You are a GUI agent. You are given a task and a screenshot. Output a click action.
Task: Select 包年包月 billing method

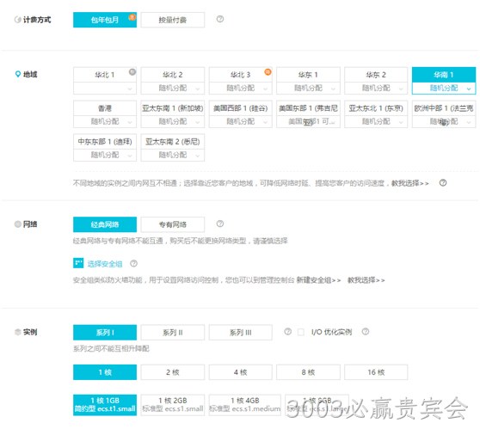[x=105, y=20]
